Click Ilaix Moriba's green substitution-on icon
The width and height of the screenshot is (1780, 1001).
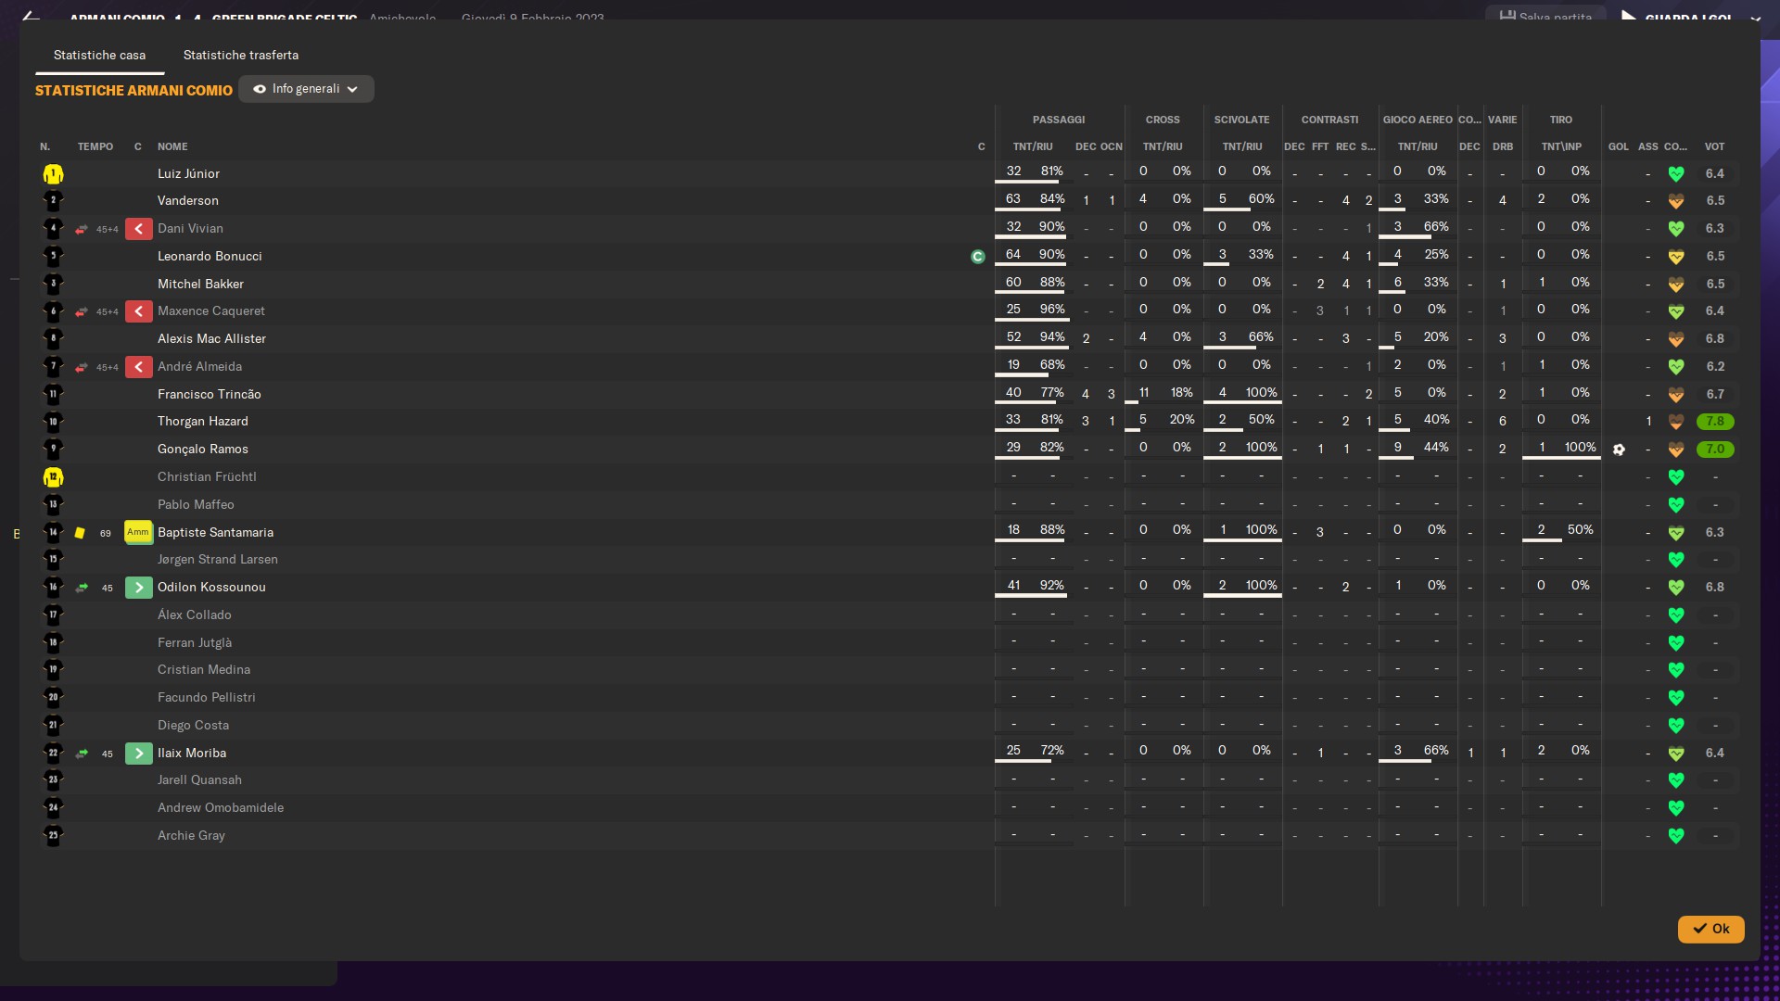(x=138, y=754)
